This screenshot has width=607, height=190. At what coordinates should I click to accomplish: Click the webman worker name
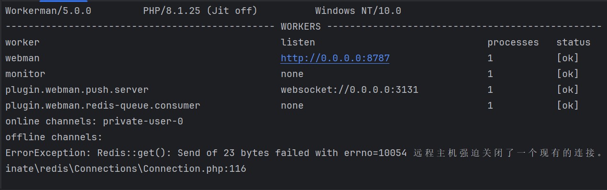click(22, 58)
